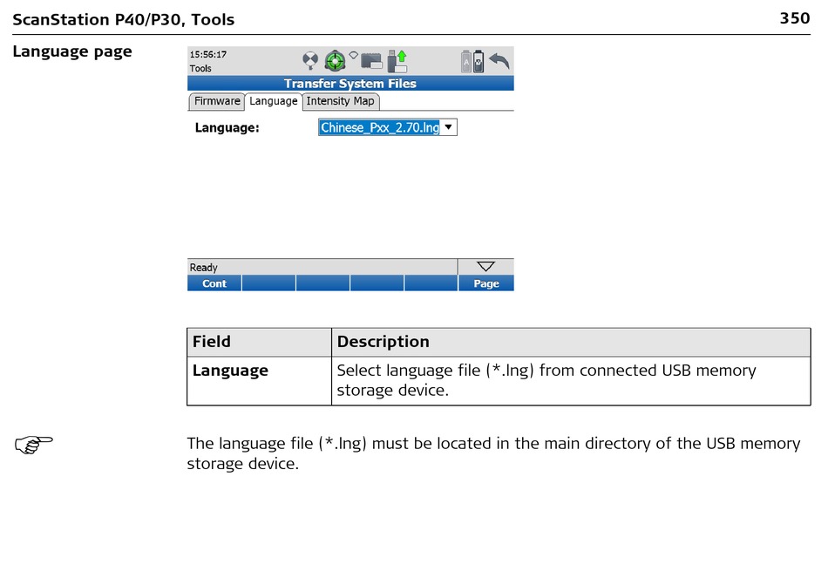Check battery A status icon
This screenshot has width=828, height=565.
[465, 61]
